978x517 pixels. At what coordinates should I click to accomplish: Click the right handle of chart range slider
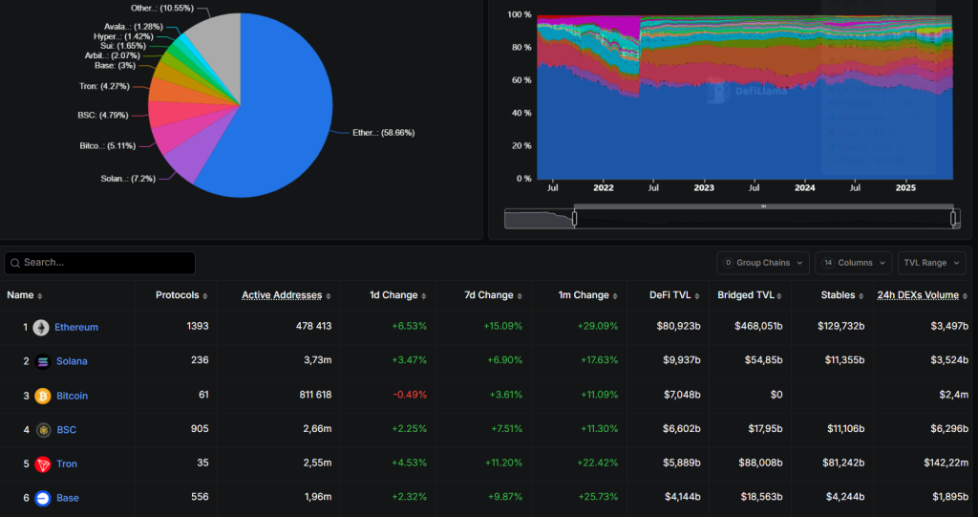coord(953,218)
